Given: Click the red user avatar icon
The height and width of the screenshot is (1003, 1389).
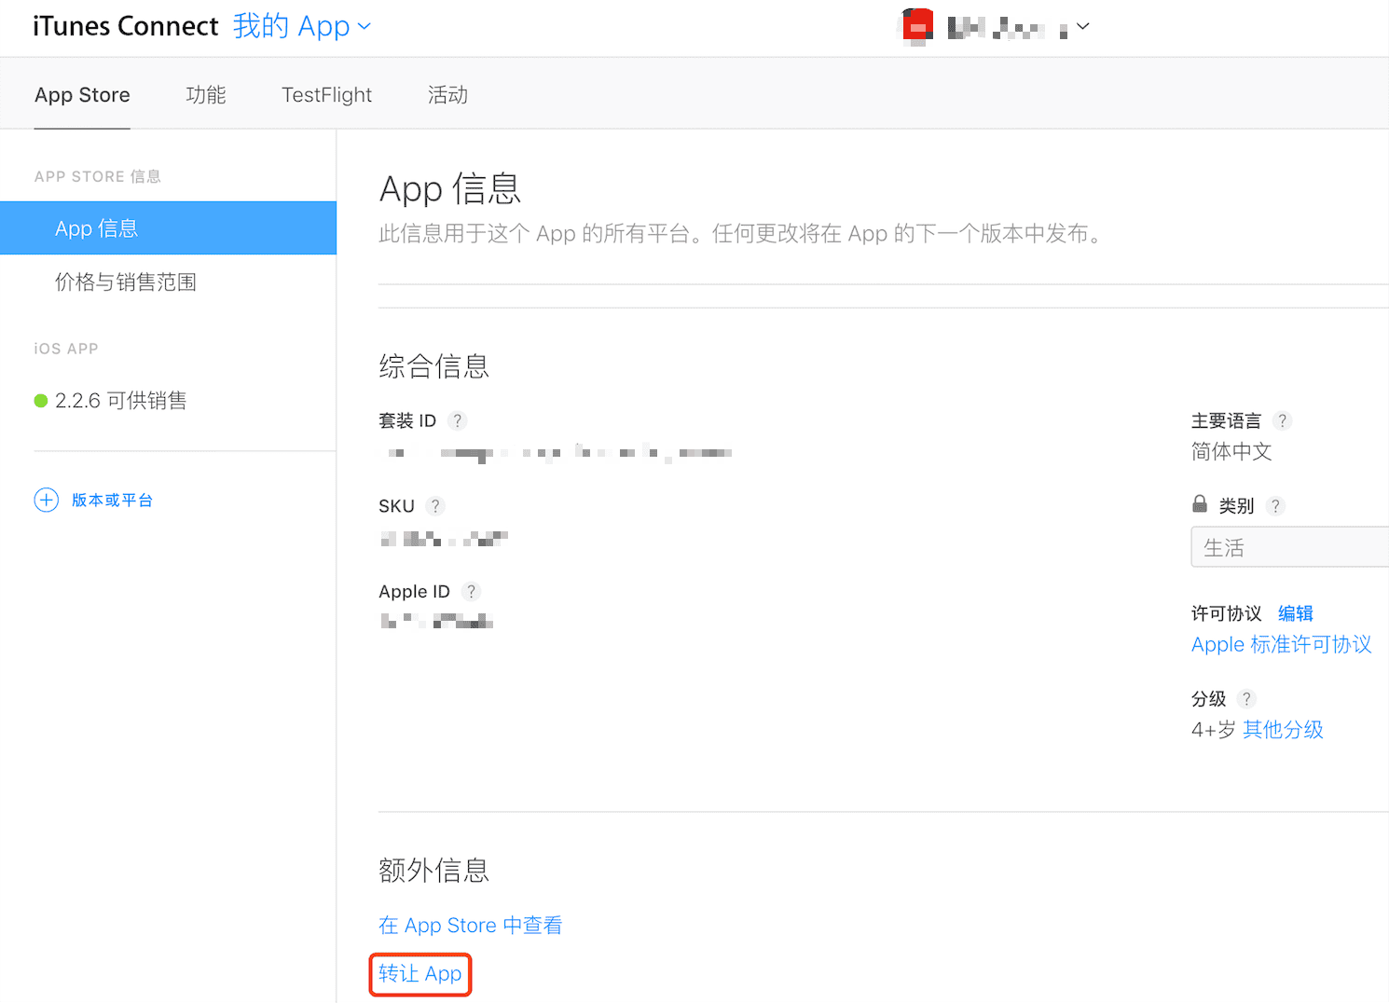Looking at the screenshot, I should 918,27.
